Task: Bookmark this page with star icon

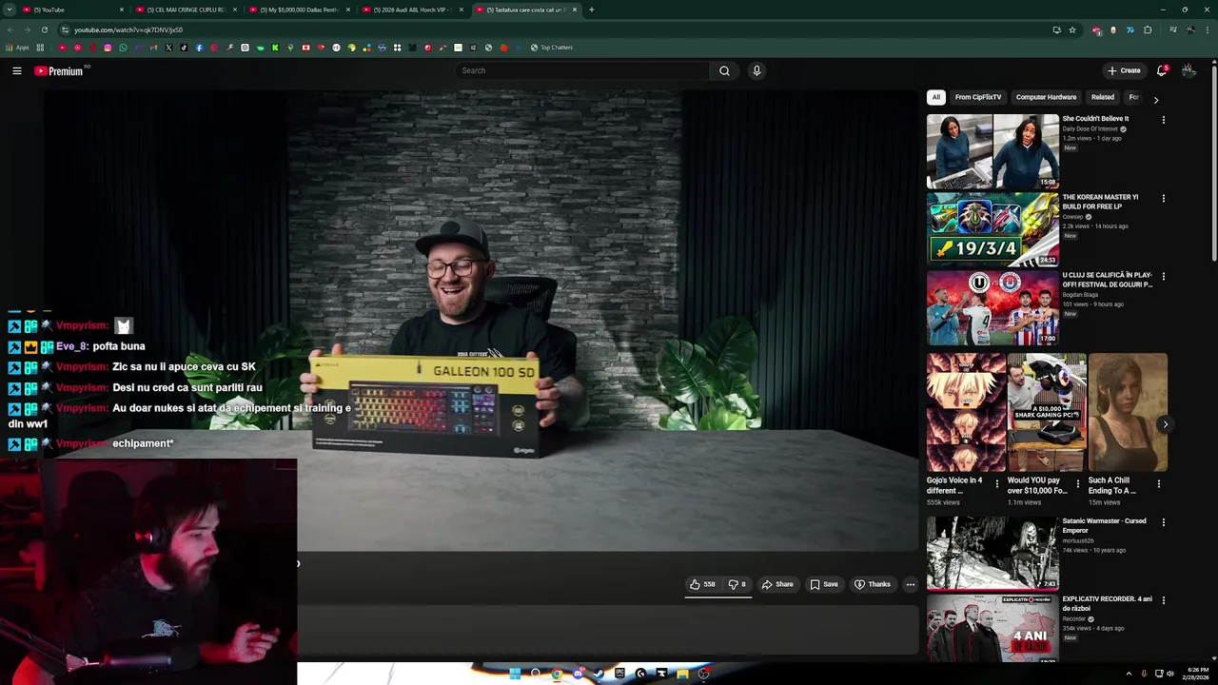Action: 1072,29
